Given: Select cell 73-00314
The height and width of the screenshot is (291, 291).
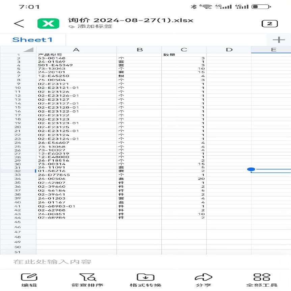Looking at the screenshot, I should tap(76, 164).
